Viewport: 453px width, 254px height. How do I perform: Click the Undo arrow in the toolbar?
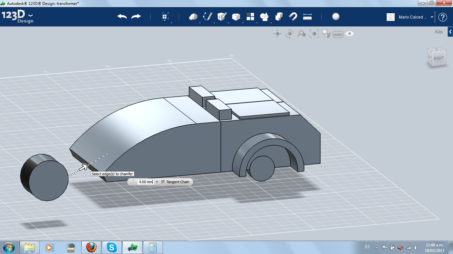[122, 17]
